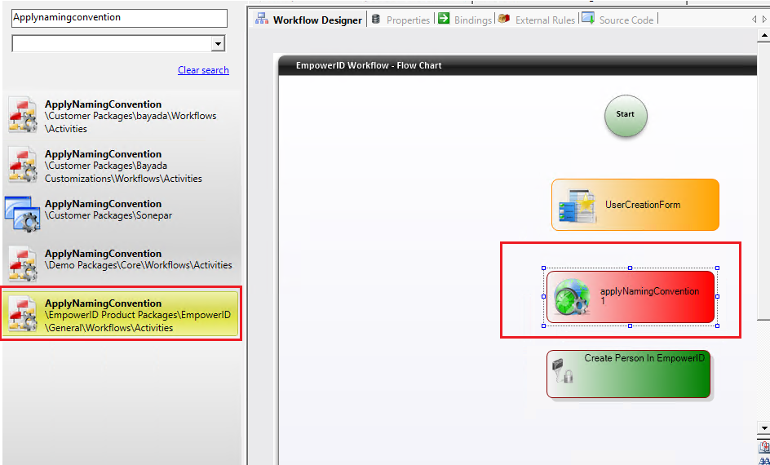
Task: Select ApplyNamingConvention under Customer Packages Sonepar
Action: (x=121, y=214)
